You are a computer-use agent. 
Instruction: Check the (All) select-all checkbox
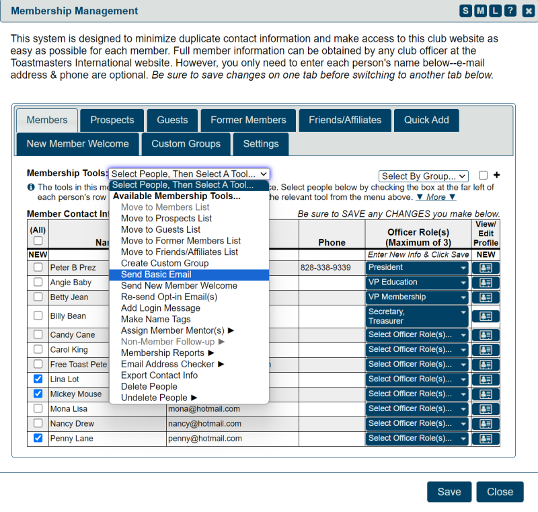point(38,241)
